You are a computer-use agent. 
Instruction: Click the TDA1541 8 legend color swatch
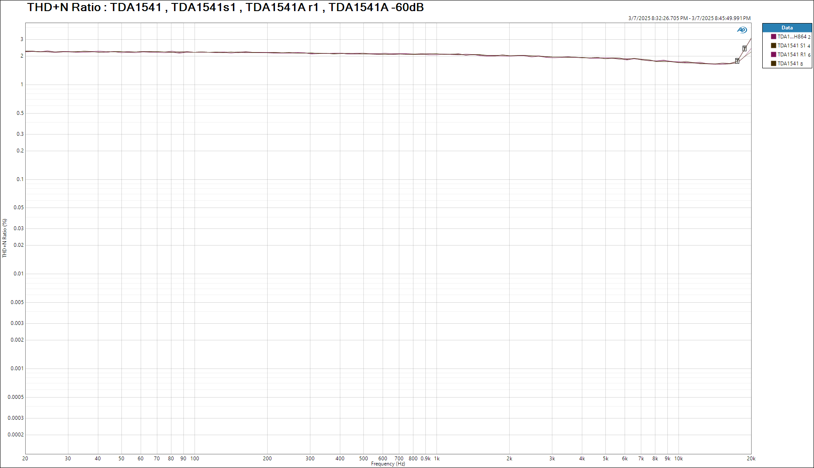coord(773,64)
